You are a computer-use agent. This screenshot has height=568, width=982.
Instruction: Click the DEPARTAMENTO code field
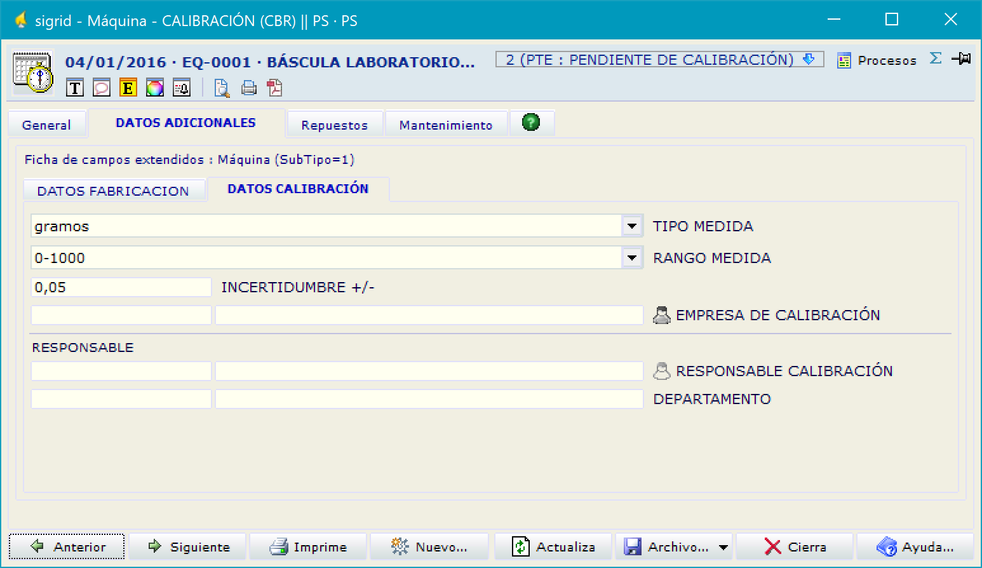point(121,399)
